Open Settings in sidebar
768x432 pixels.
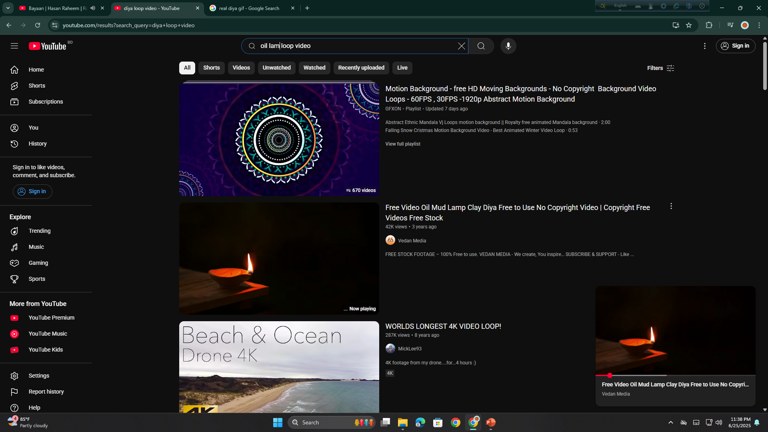point(46,376)
